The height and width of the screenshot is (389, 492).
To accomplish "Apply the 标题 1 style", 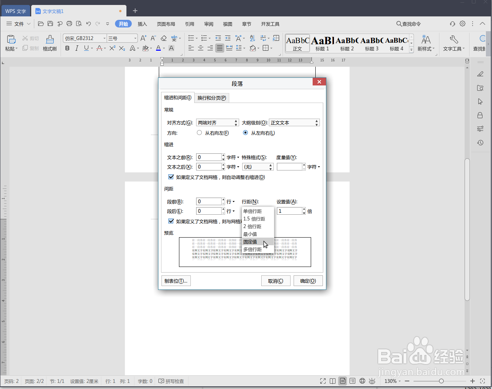I will point(322,43).
